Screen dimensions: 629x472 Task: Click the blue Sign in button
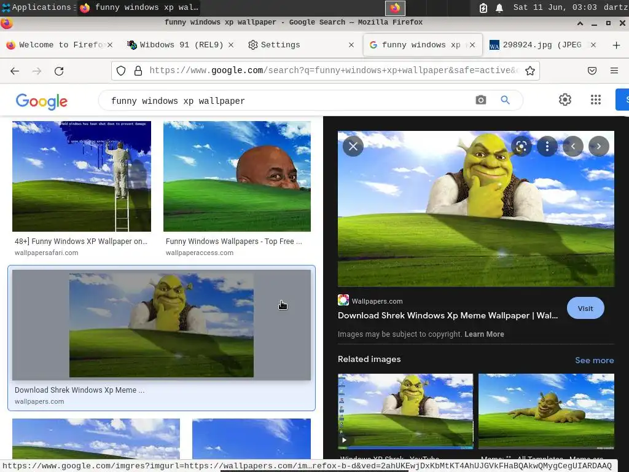622,100
